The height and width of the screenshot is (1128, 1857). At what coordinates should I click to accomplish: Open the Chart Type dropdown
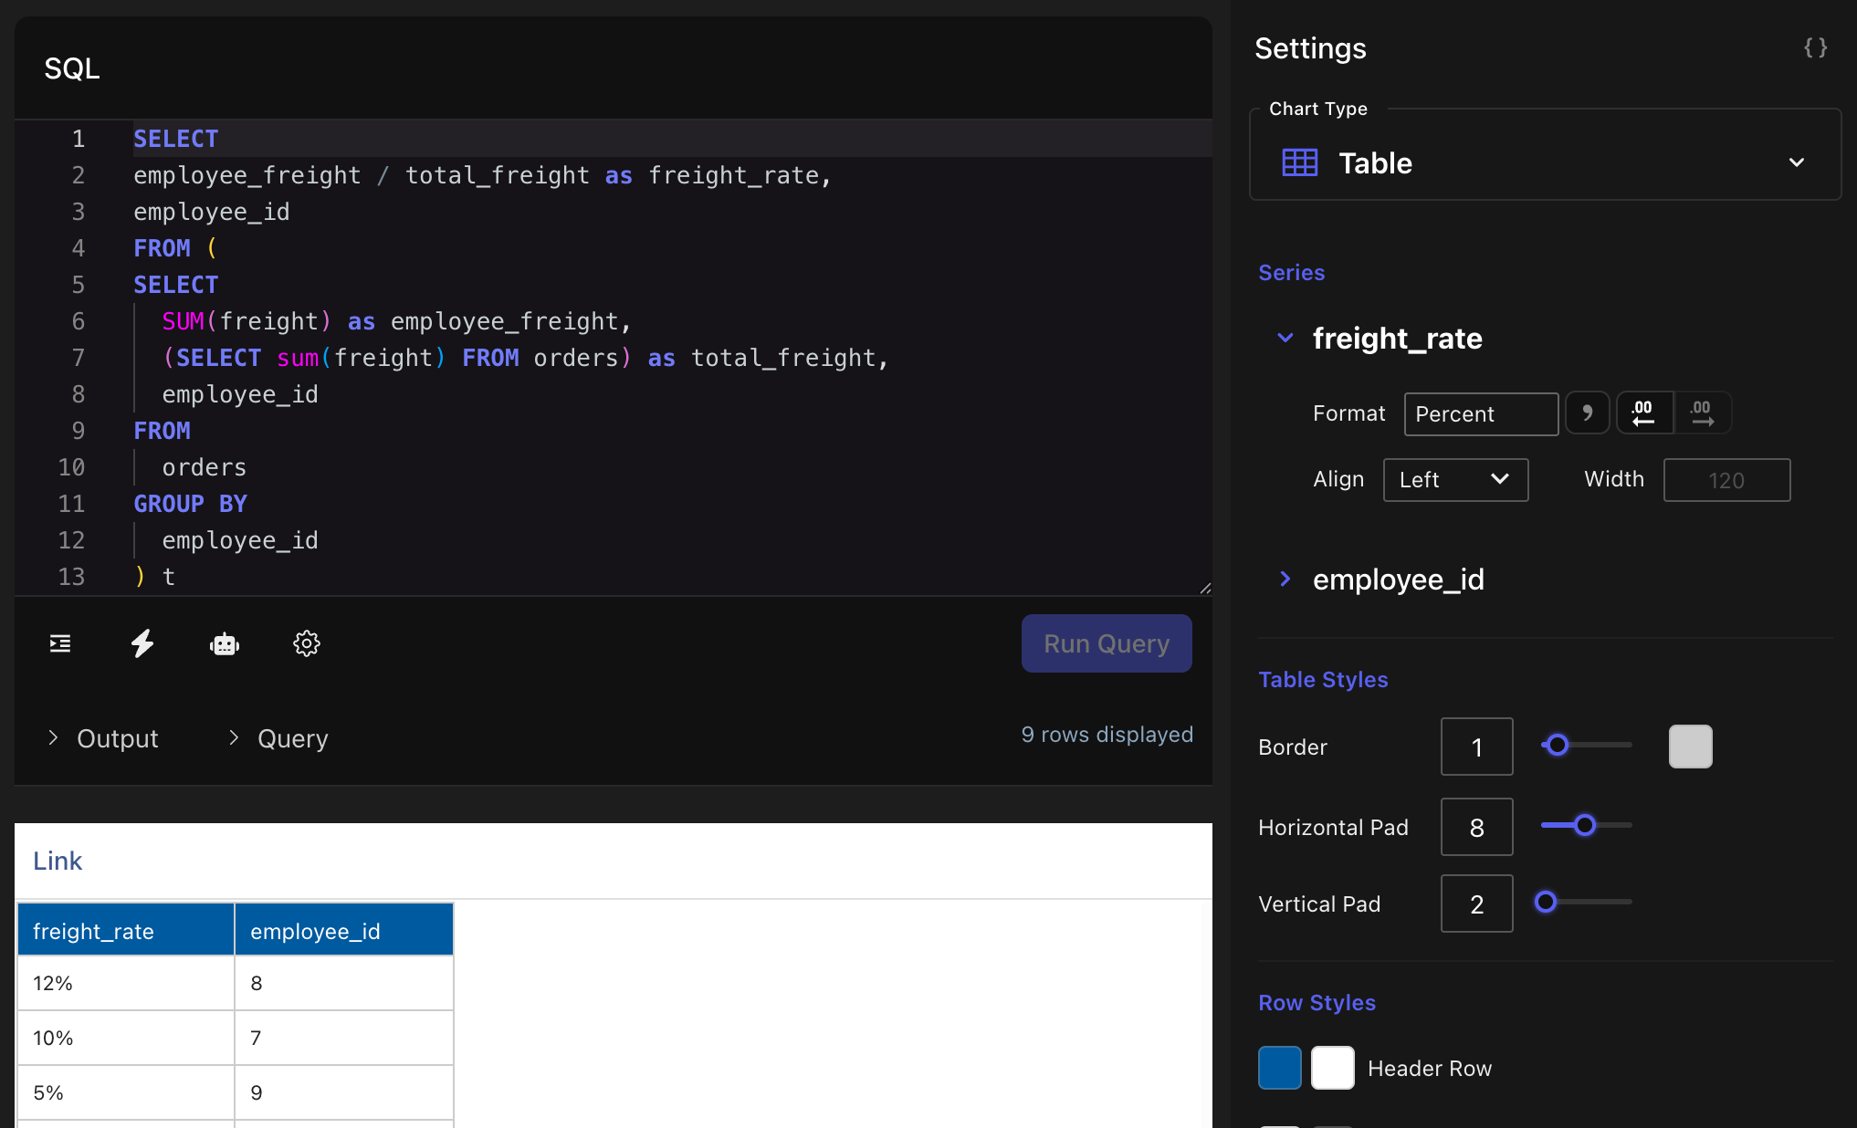1797,162
